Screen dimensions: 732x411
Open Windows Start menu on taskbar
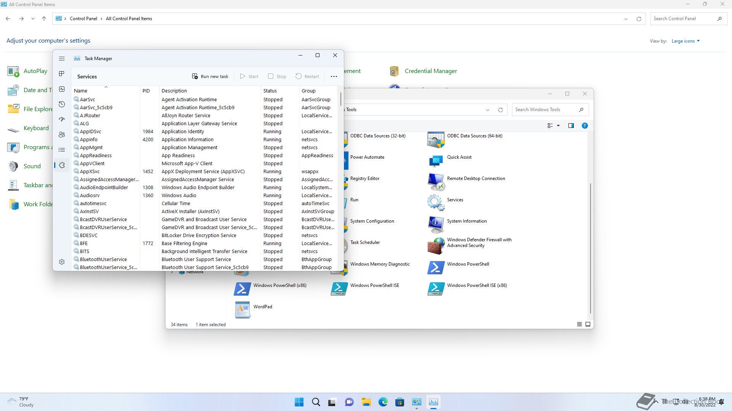[x=299, y=402]
